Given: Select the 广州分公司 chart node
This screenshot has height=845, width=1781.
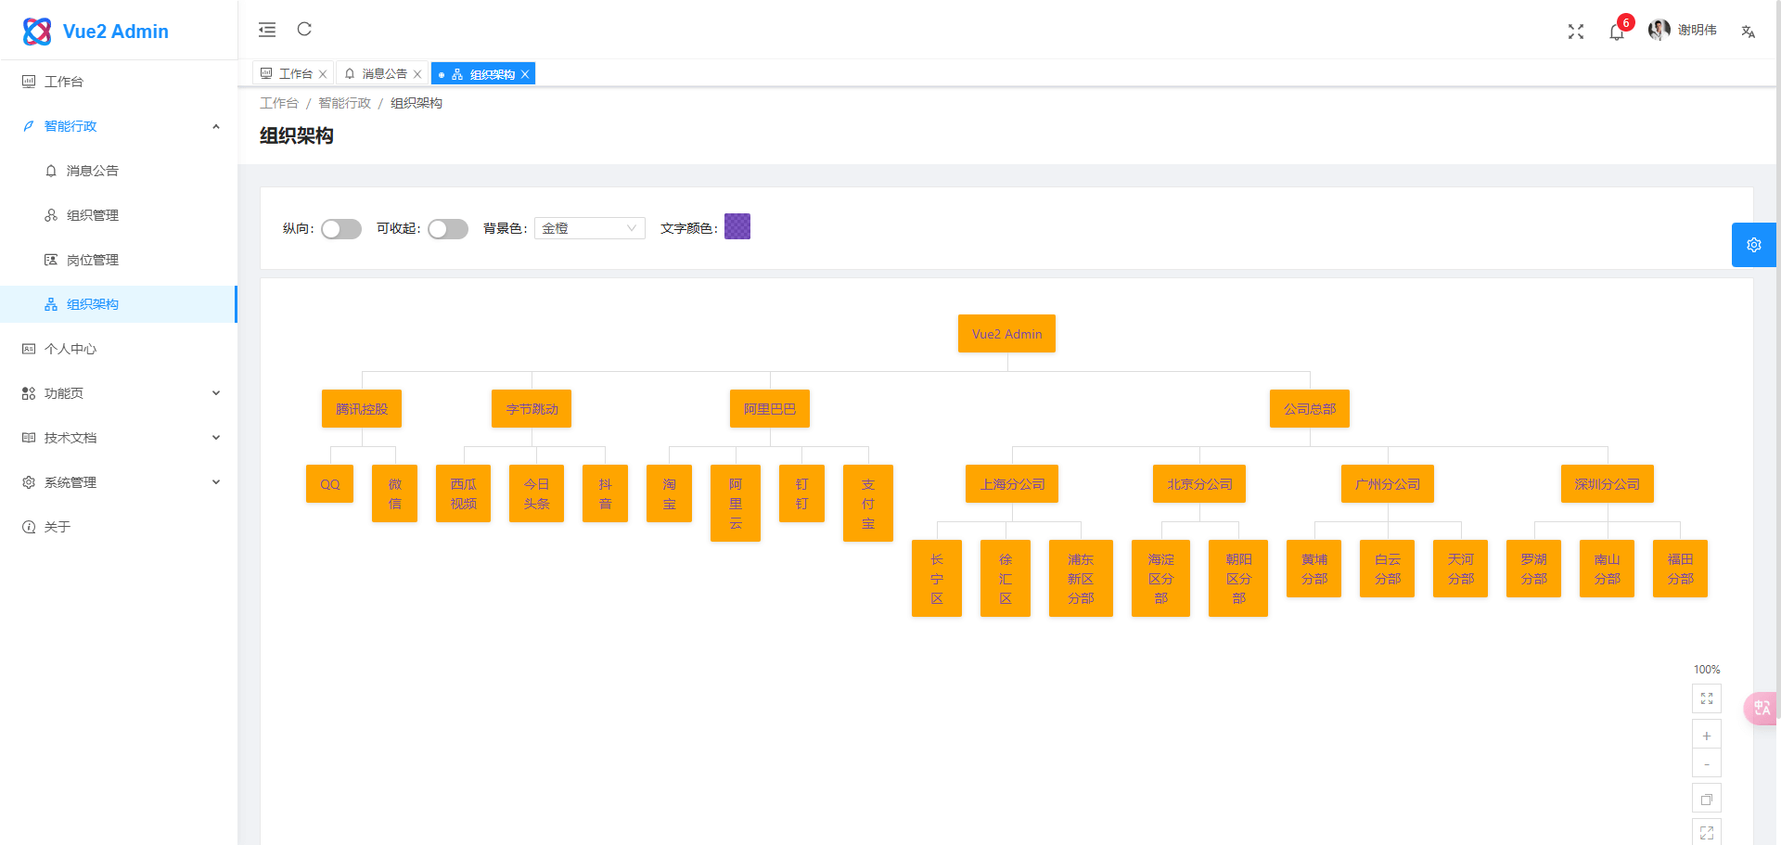Looking at the screenshot, I should [1388, 484].
